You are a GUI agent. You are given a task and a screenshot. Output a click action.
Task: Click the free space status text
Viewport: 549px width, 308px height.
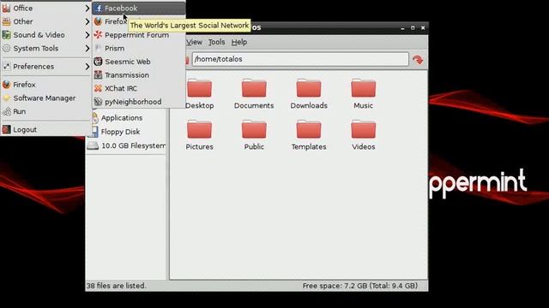360,286
